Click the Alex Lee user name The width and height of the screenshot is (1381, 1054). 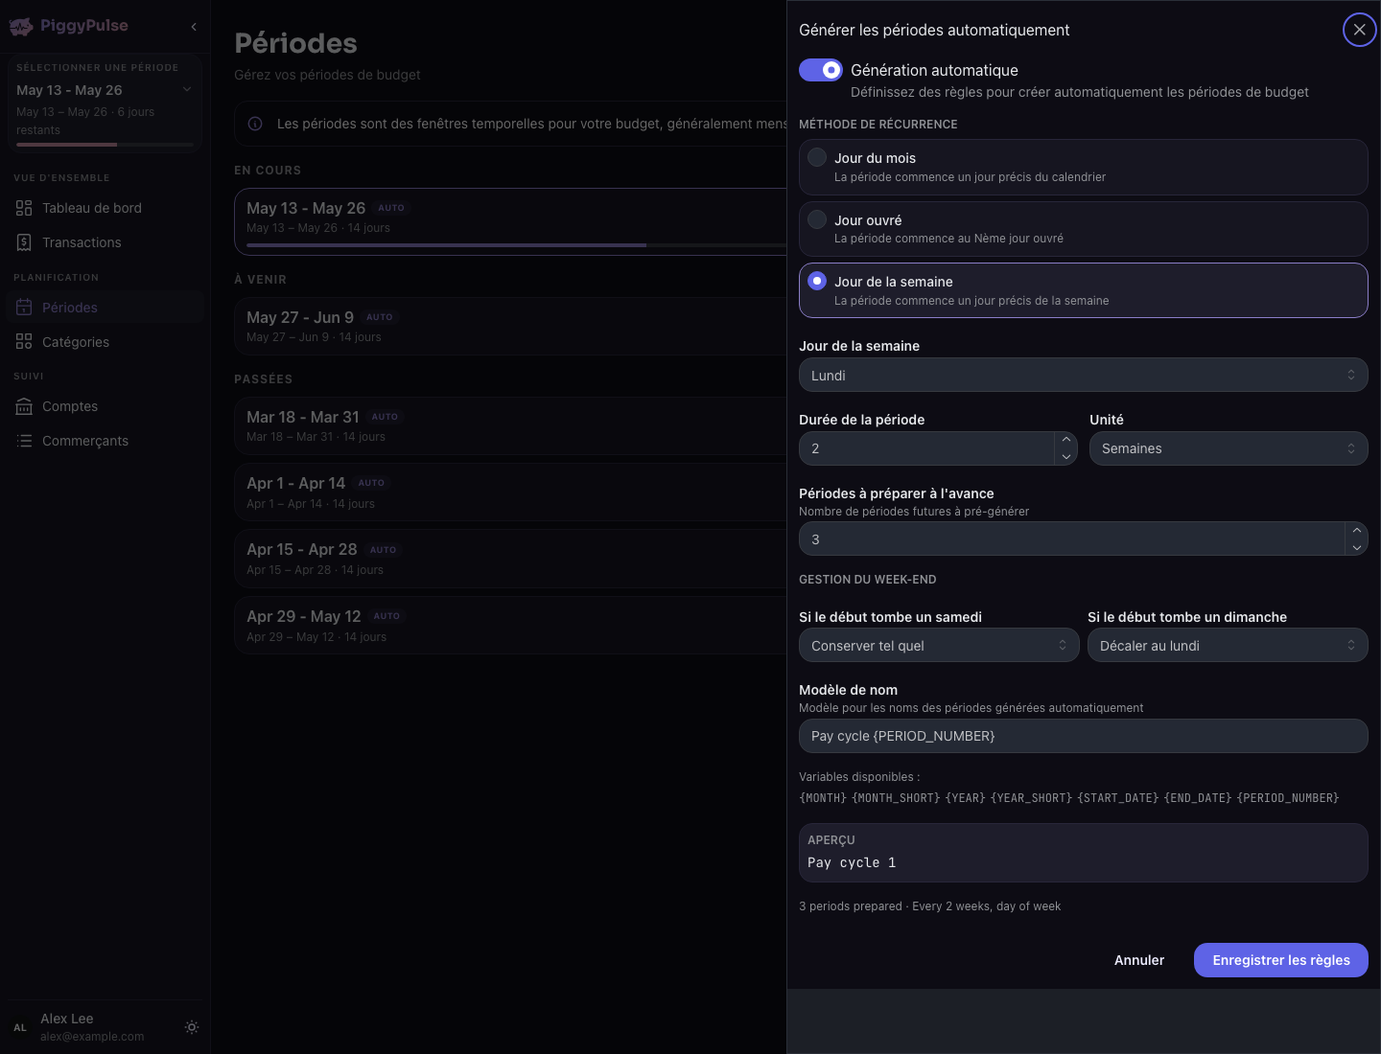[x=67, y=1019]
